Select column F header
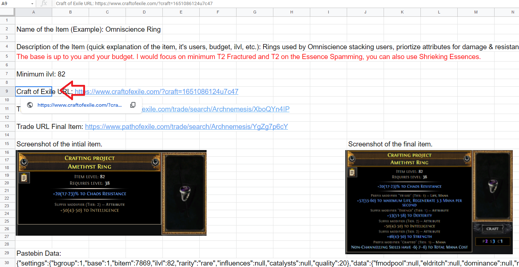This screenshot has height=267, width=519. [218, 12]
